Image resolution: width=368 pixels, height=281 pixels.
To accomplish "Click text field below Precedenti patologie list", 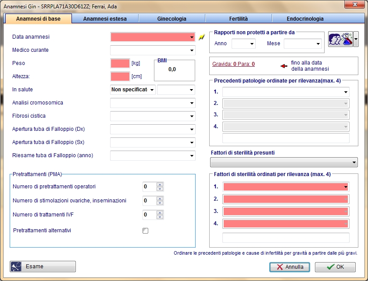I will [286, 138].
